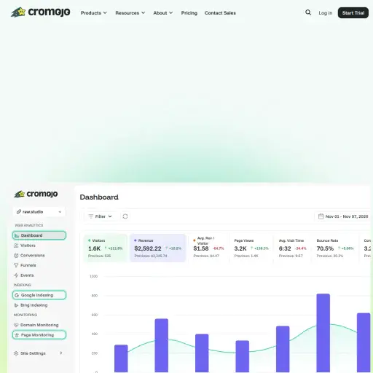373x373 pixels.
Task: Toggle the Visitors metric card
Action: pyautogui.click(x=106, y=248)
